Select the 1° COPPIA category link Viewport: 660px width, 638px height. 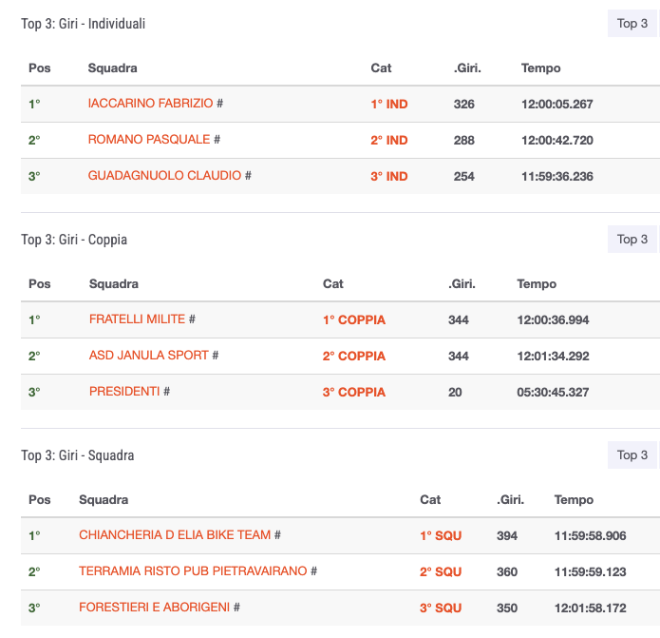(354, 319)
